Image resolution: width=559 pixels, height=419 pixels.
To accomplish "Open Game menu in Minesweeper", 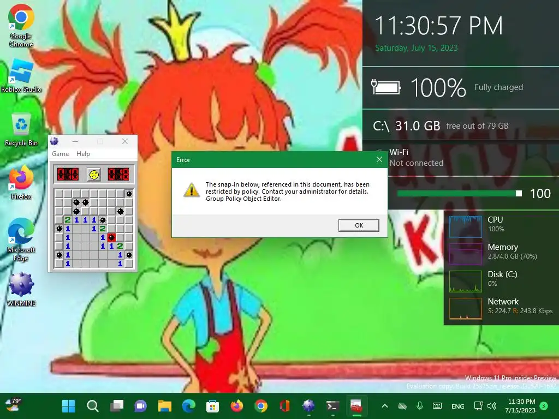I will point(60,153).
